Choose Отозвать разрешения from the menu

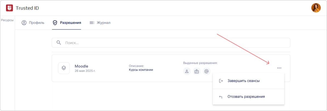246,97
